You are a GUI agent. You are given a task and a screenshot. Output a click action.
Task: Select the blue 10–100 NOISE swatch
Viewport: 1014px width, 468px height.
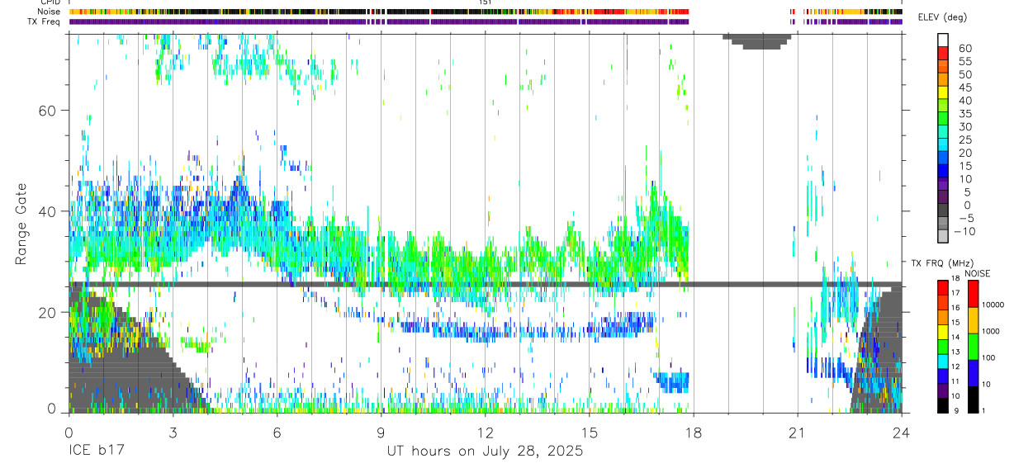(x=973, y=372)
